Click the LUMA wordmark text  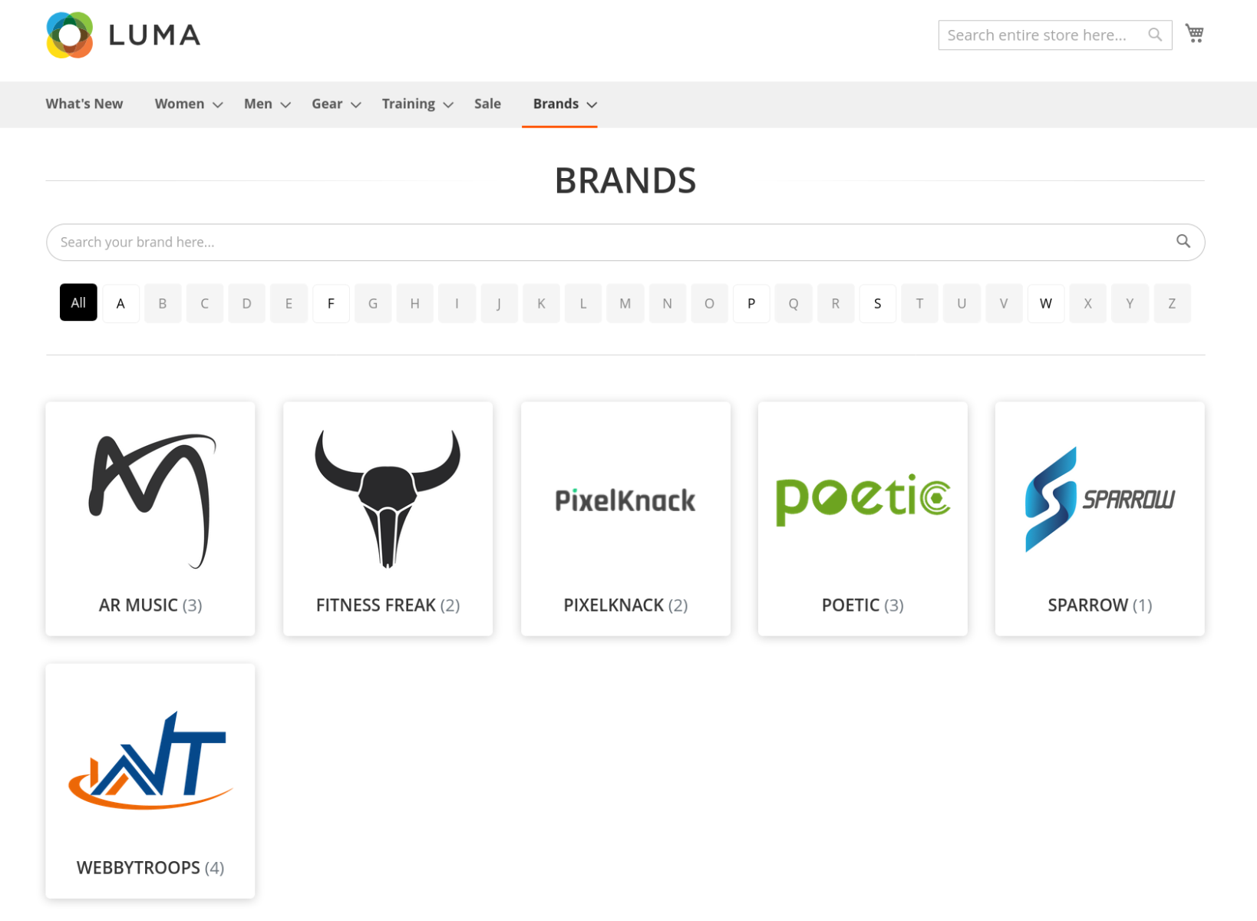pyautogui.click(x=154, y=35)
